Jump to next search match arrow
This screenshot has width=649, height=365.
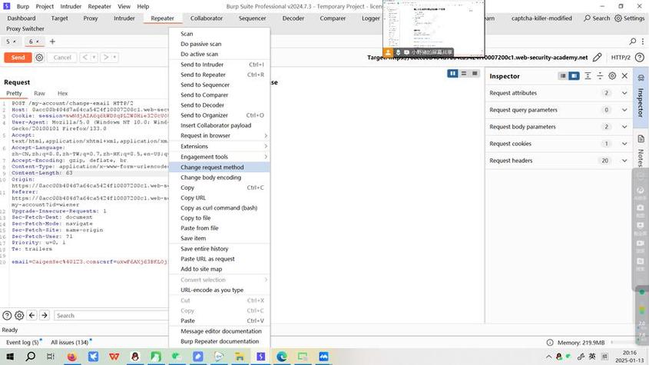pyautogui.click(x=45, y=316)
